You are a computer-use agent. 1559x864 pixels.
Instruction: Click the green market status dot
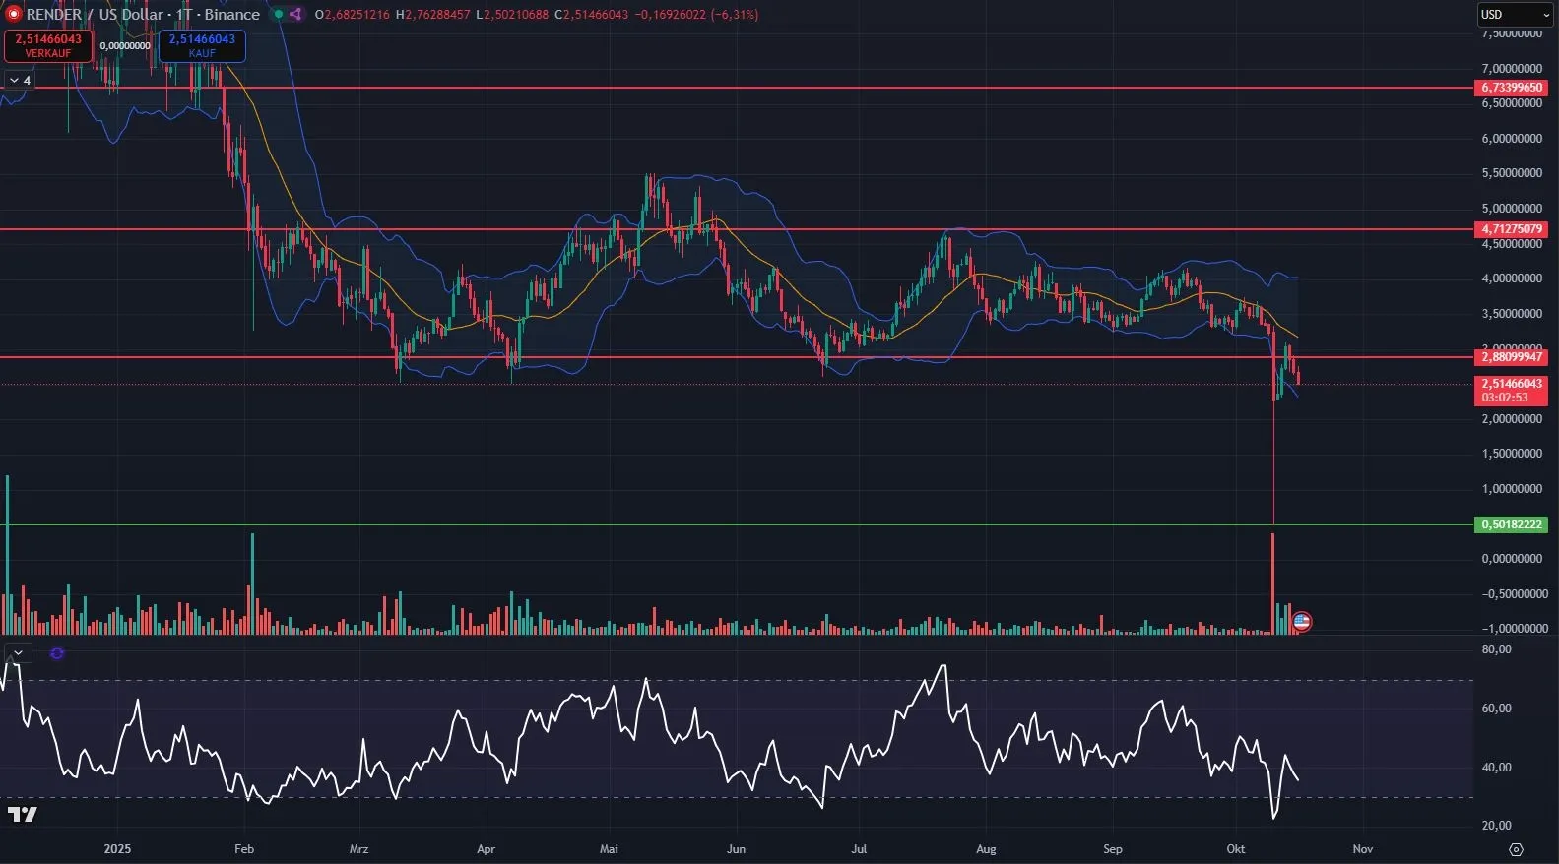[279, 15]
